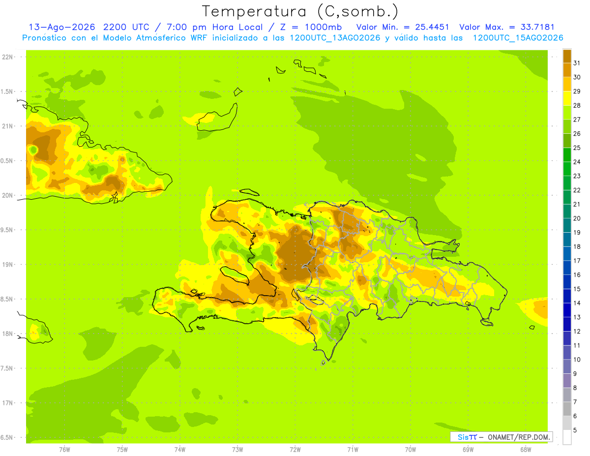Click the legend band between 25 and 26
Viewport: 590px width, 456px height.
click(567, 141)
